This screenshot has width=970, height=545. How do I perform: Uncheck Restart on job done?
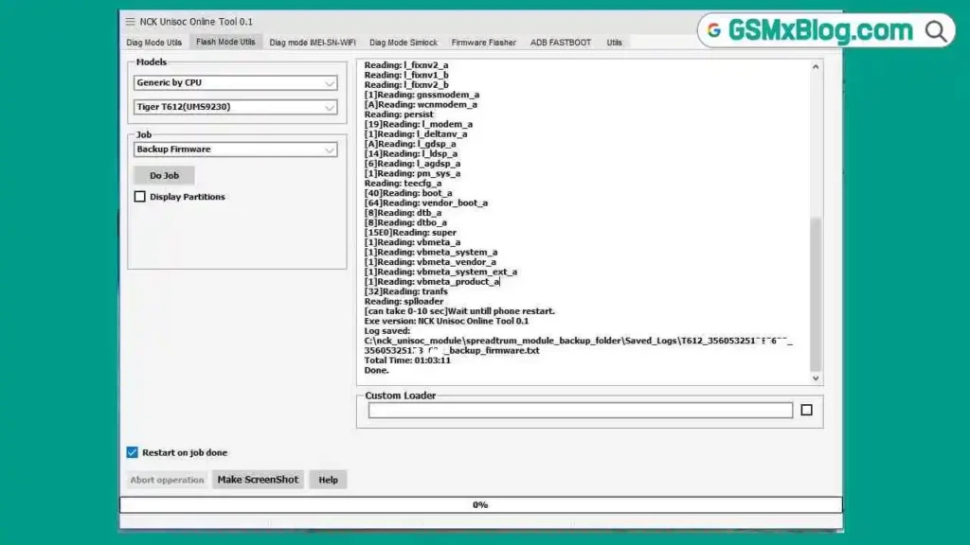(133, 452)
